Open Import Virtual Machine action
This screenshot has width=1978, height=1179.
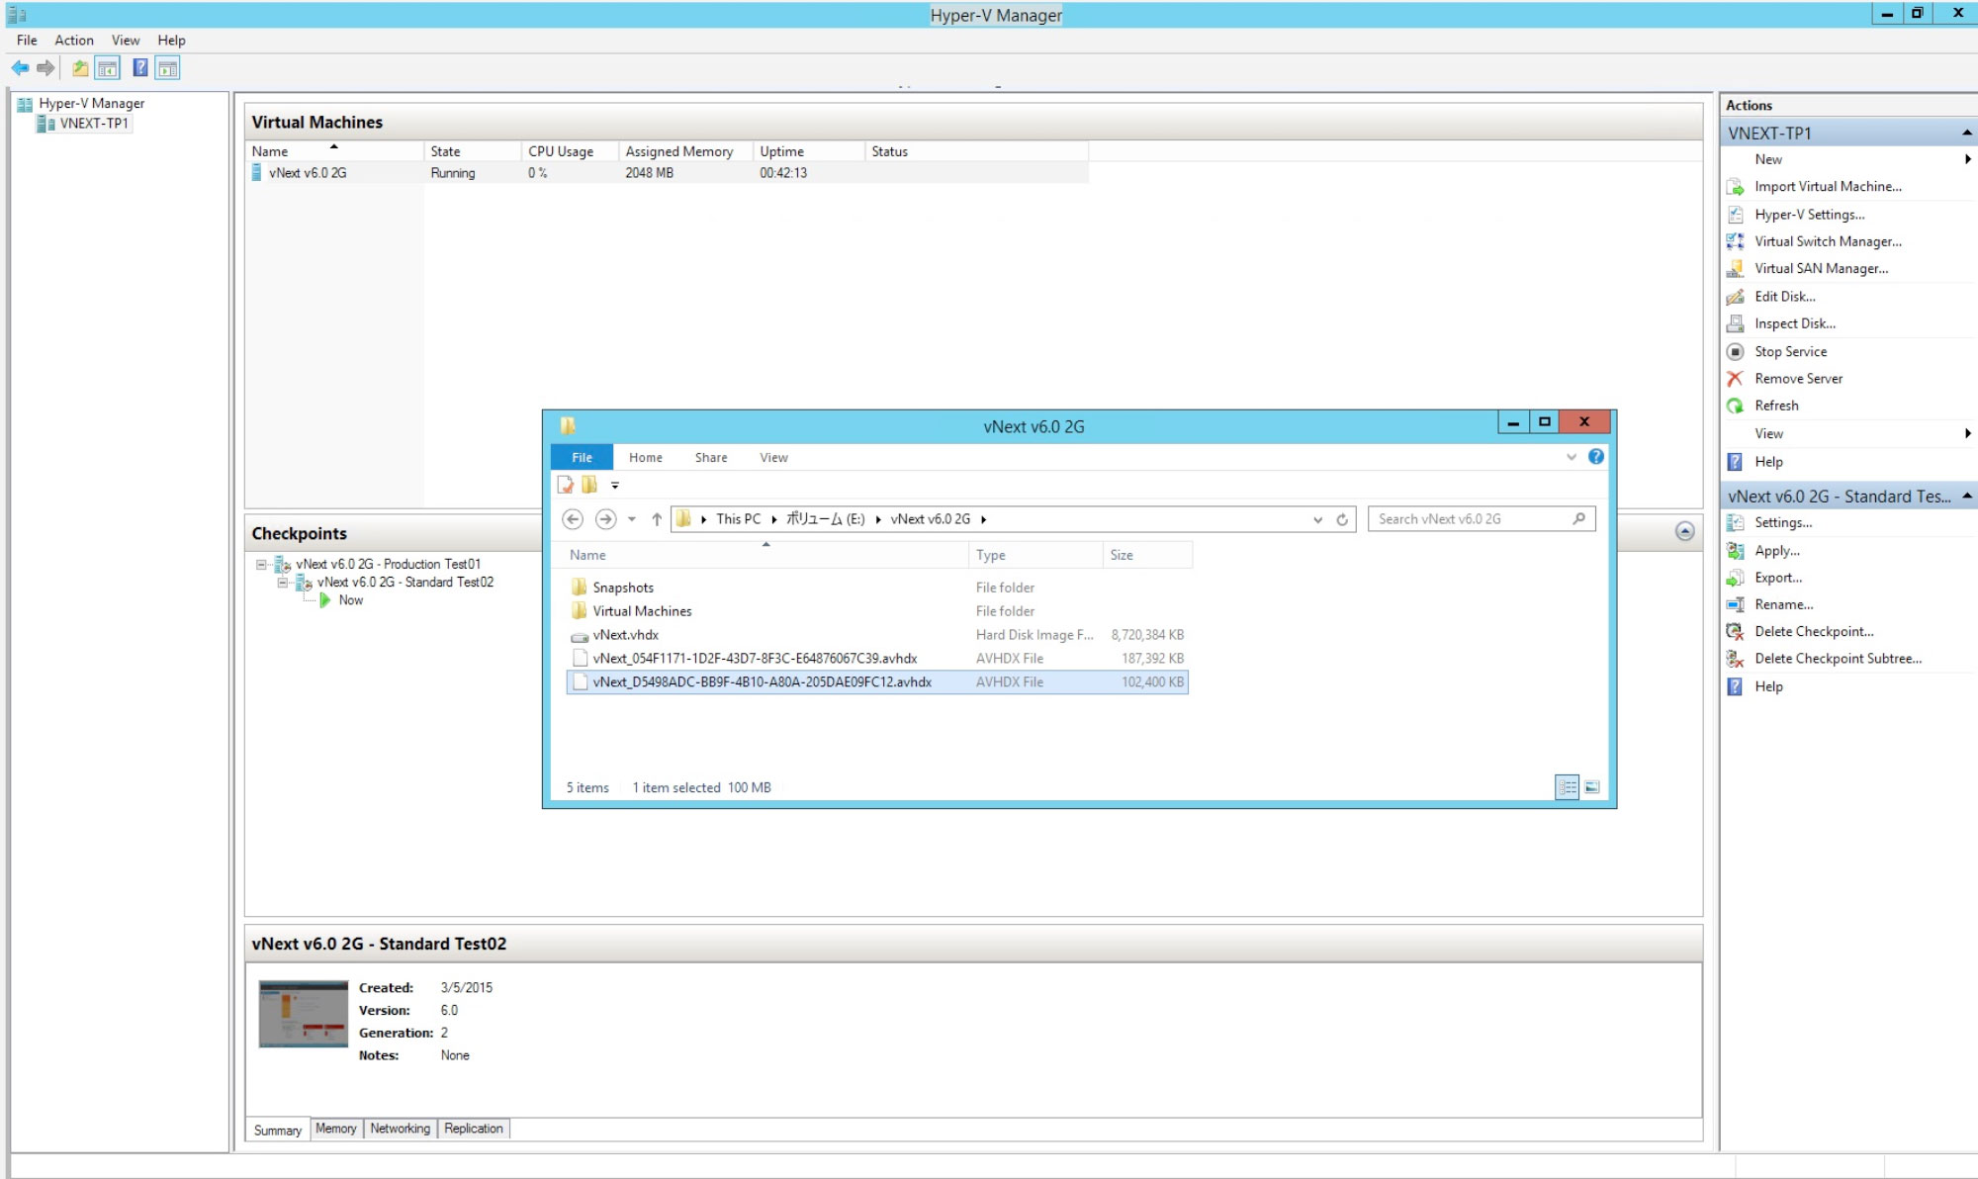1828,186
